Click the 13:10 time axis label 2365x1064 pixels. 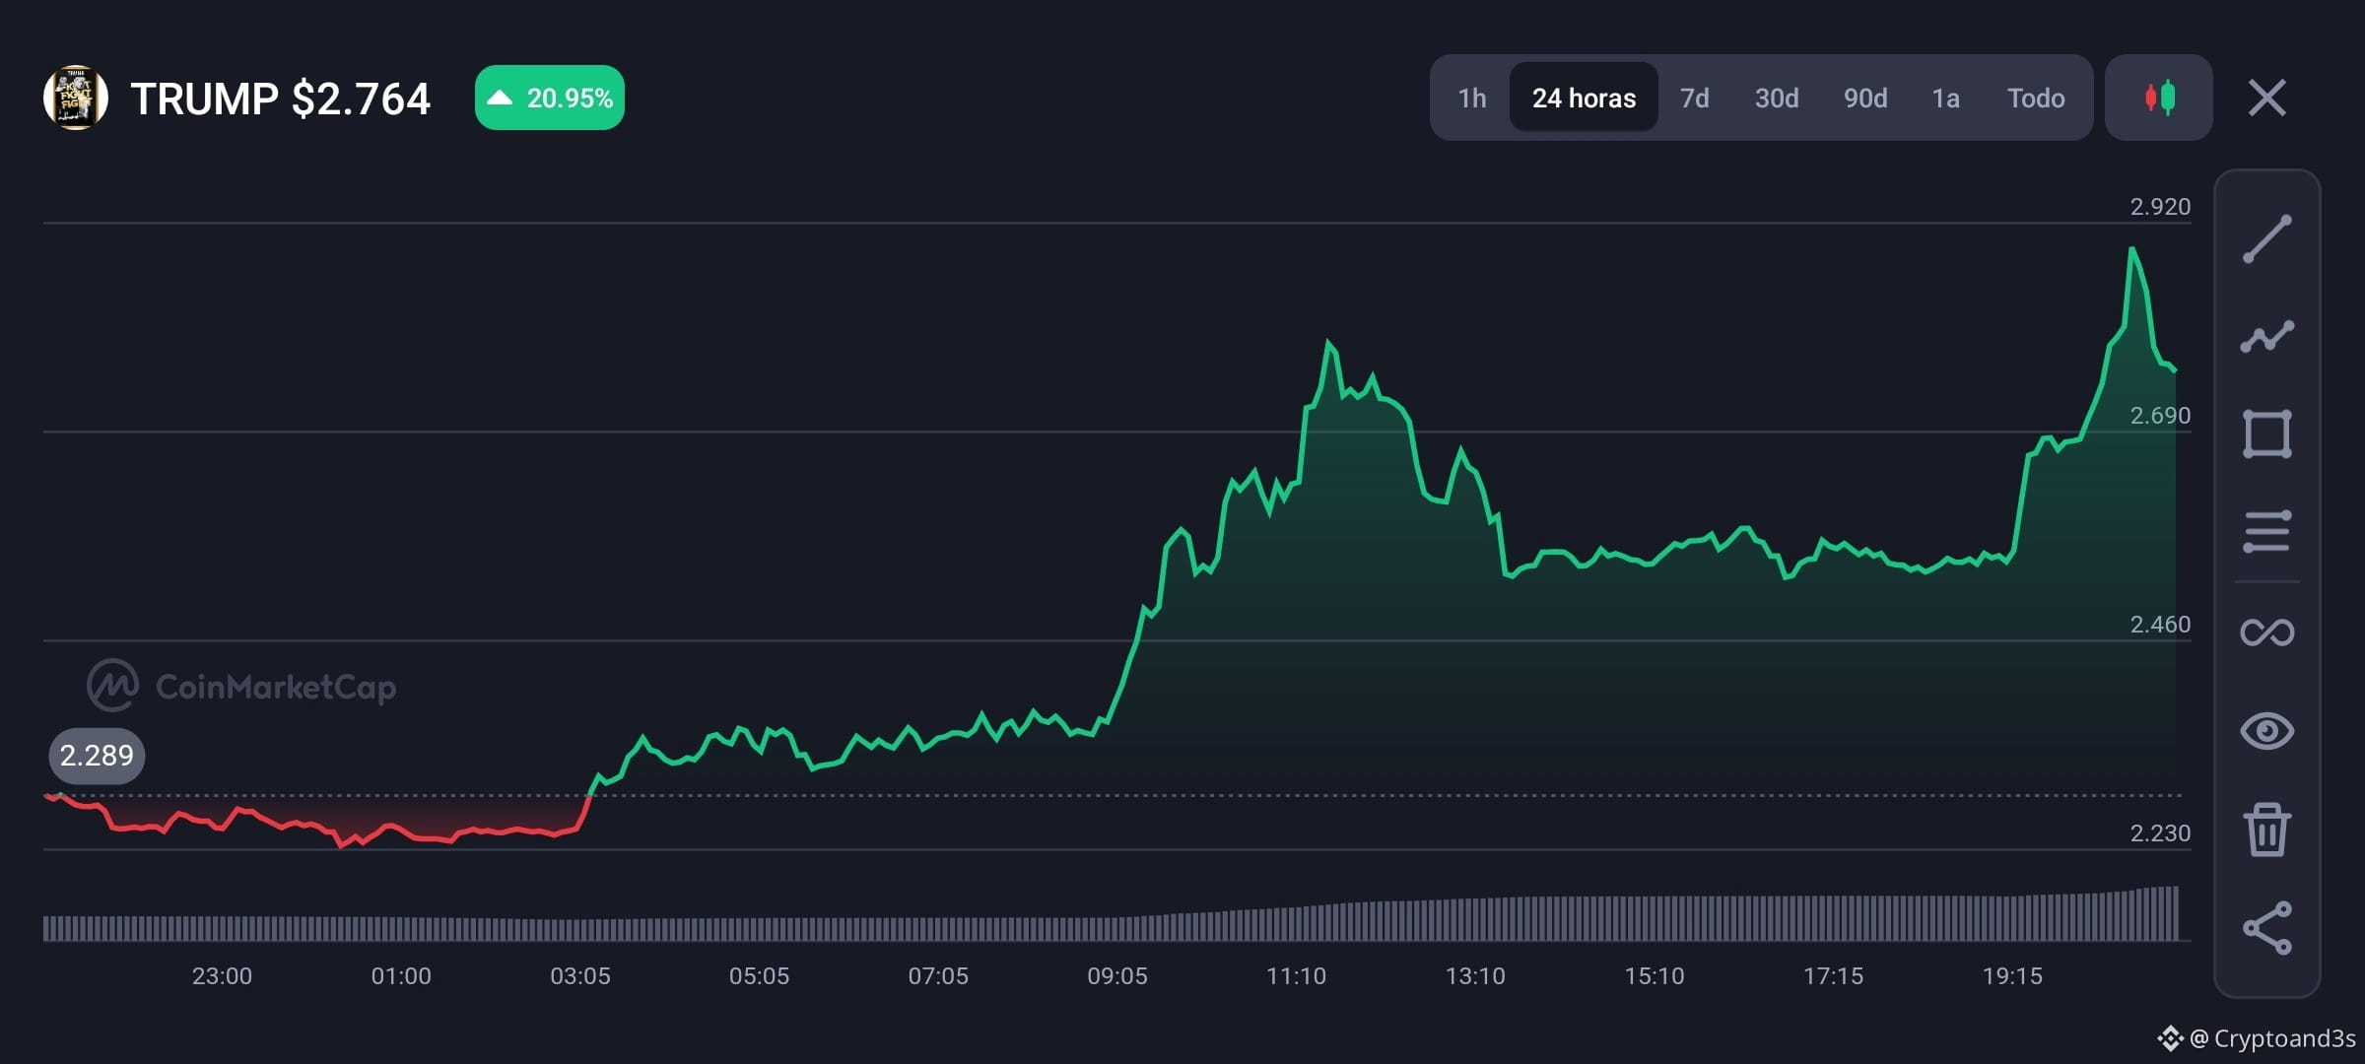(x=1475, y=976)
